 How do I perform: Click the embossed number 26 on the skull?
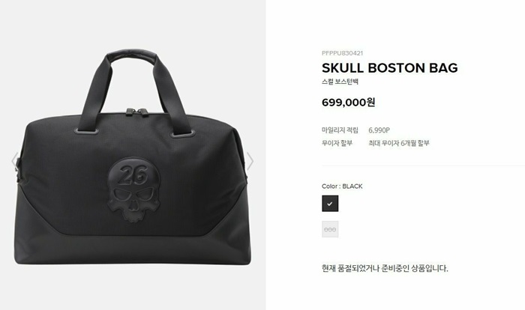click(133, 175)
